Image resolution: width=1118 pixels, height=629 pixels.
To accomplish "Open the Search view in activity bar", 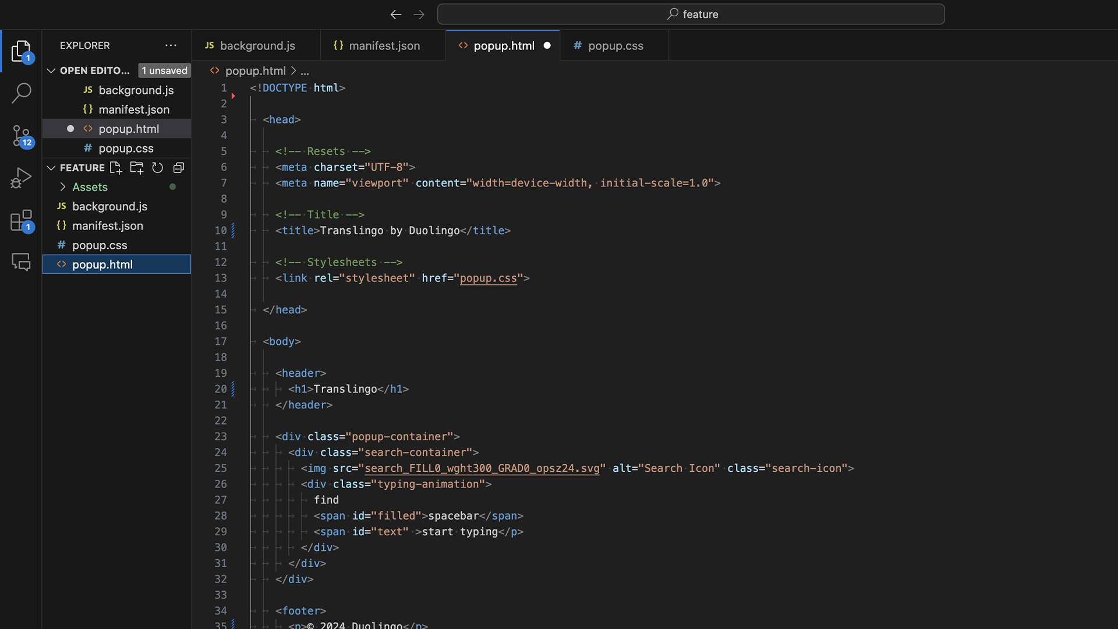I will [22, 93].
